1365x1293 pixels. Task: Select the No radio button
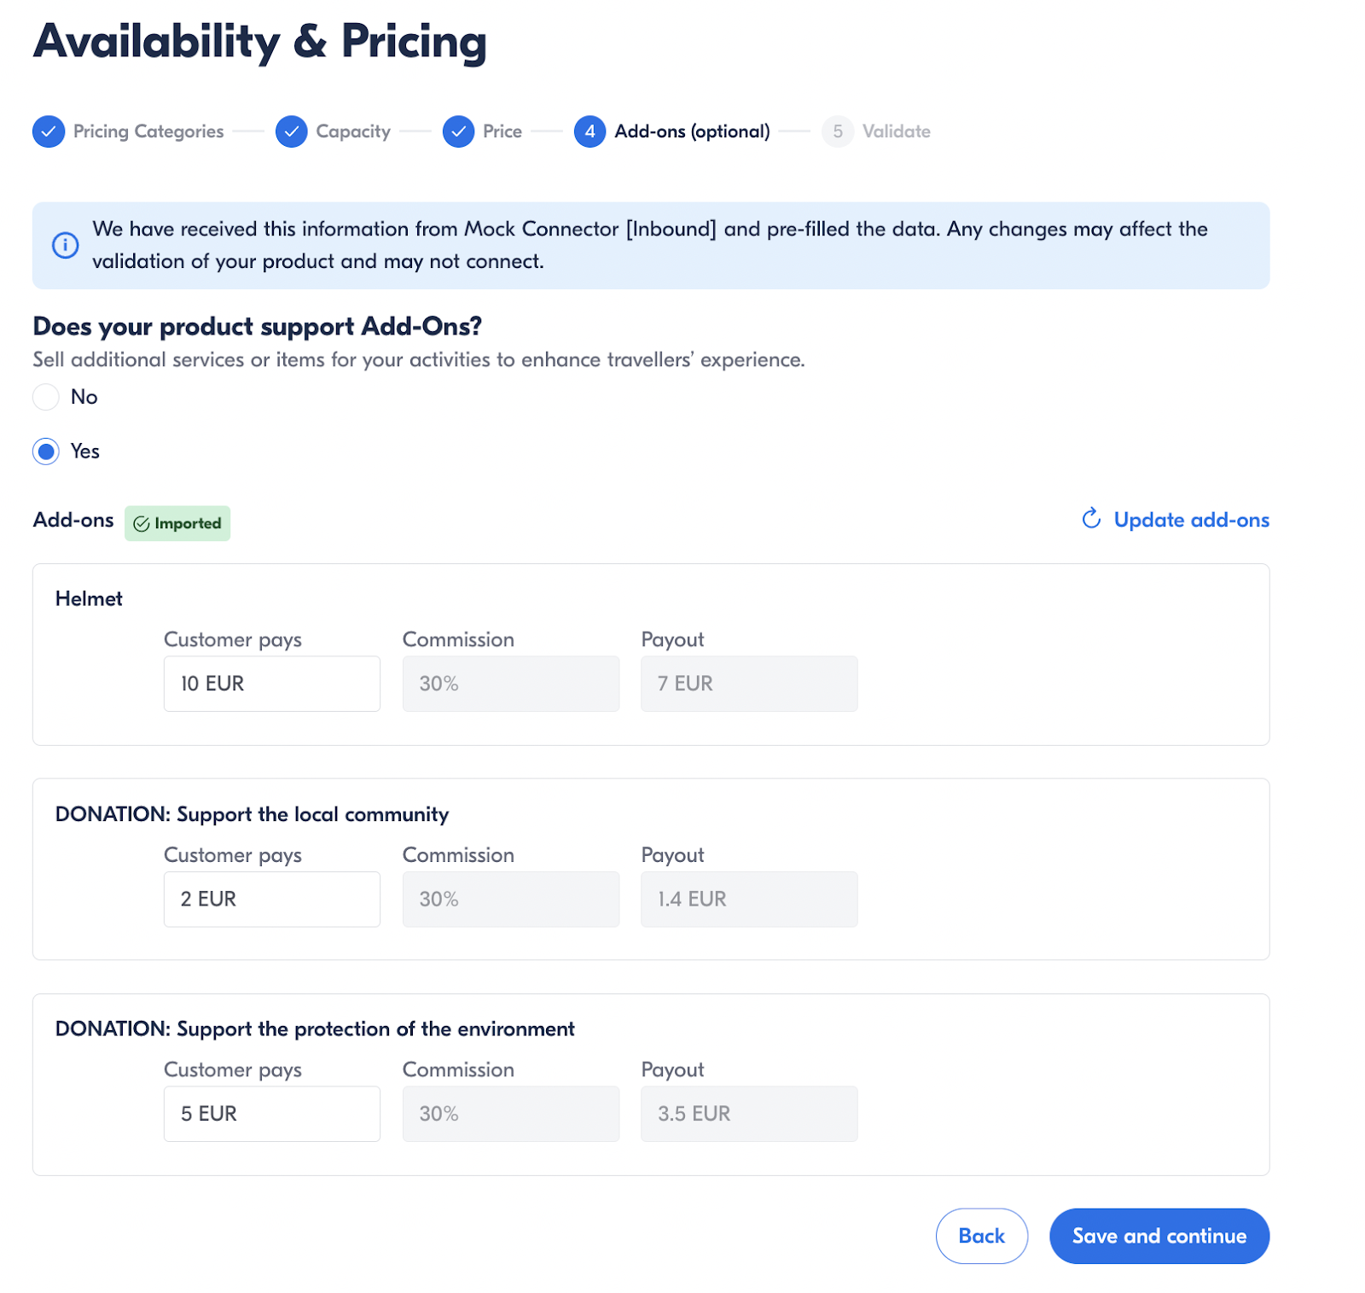tap(46, 397)
